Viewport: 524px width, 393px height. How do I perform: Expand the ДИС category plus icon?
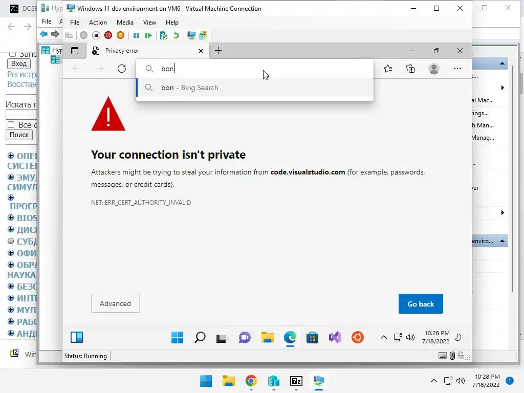click(x=11, y=229)
